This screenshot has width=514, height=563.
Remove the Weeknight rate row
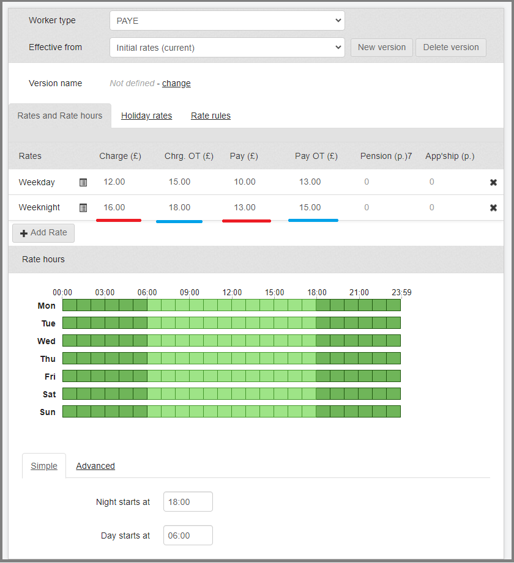pos(493,208)
